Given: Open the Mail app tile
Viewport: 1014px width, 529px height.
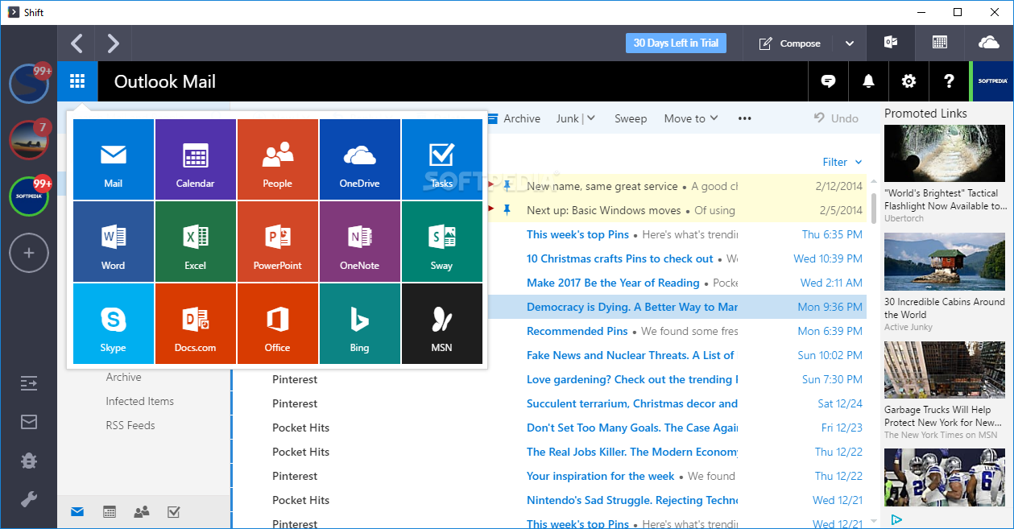Looking at the screenshot, I should (x=114, y=159).
